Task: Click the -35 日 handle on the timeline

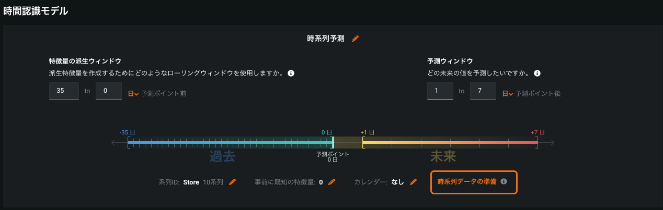Action: pyautogui.click(x=128, y=142)
